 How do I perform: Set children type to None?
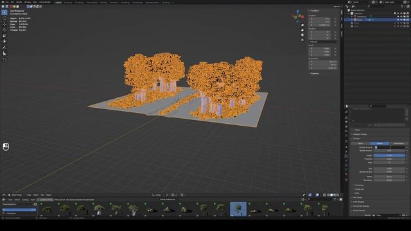(361, 143)
